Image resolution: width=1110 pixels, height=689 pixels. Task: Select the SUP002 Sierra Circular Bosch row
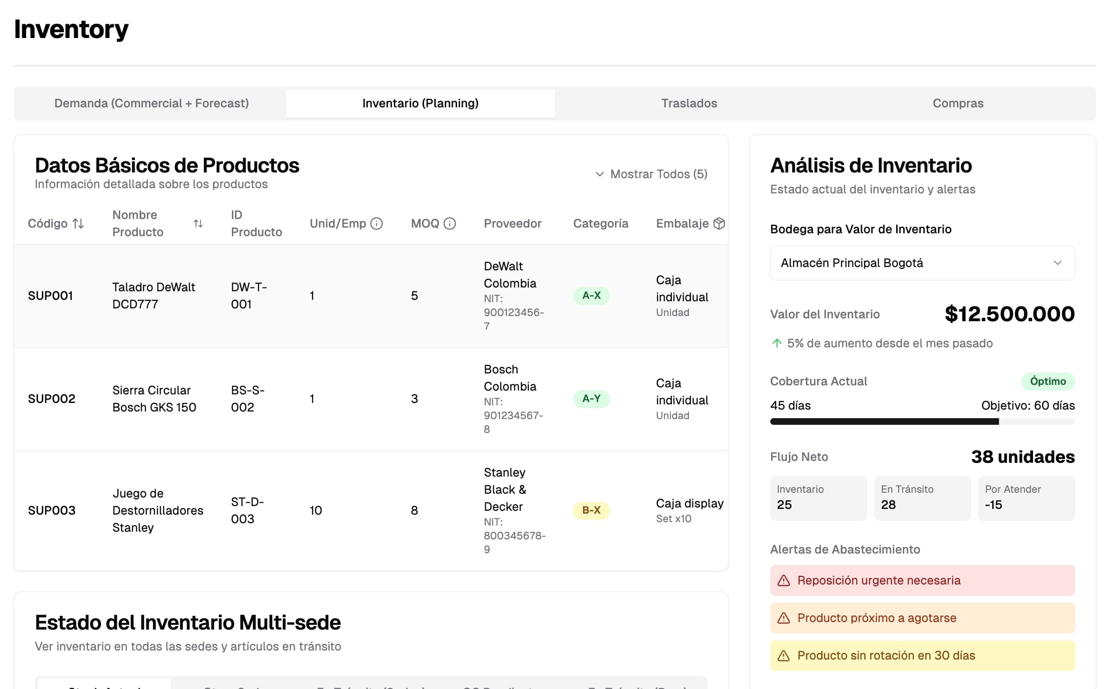pos(333,399)
